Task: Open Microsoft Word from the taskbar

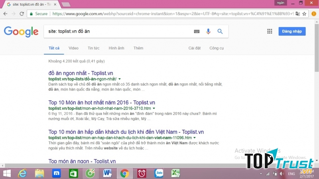Action: pos(107,173)
